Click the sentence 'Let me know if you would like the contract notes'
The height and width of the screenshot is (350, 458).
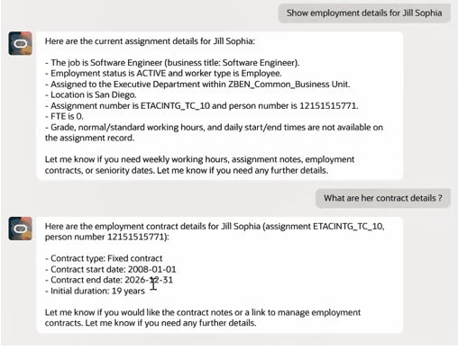pyautogui.click(x=203, y=312)
